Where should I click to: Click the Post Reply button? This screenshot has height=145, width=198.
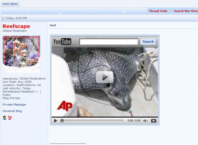click(10, 4)
